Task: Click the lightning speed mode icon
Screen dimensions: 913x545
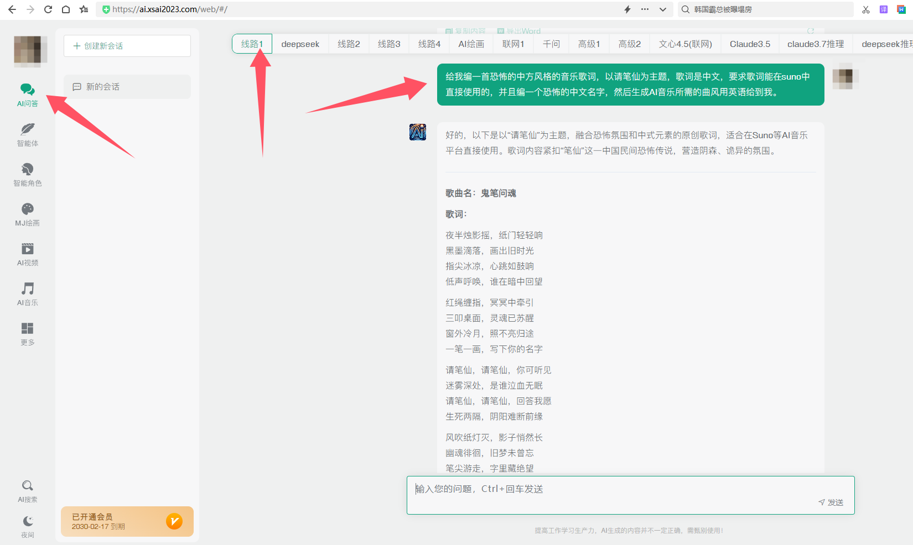Action: coord(627,9)
